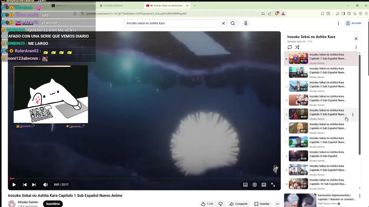Click Acceder sign-in button
The width and height of the screenshot is (369, 207).
coord(354,23)
